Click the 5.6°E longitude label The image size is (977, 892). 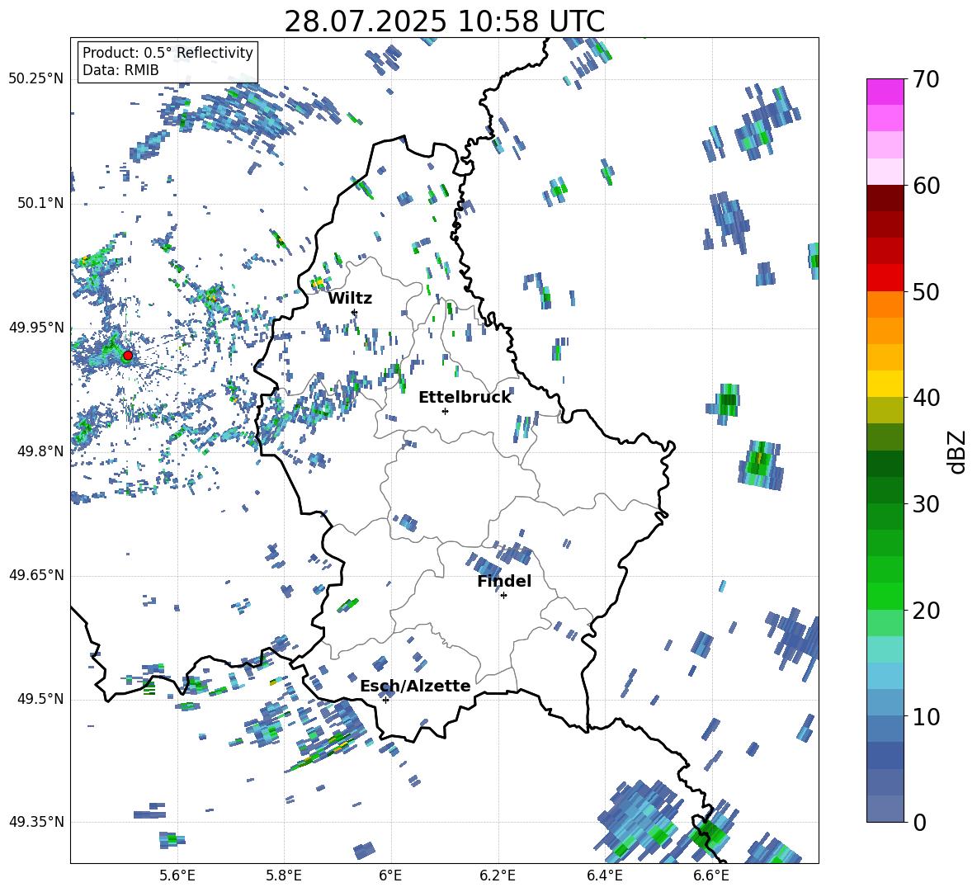[177, 875]
